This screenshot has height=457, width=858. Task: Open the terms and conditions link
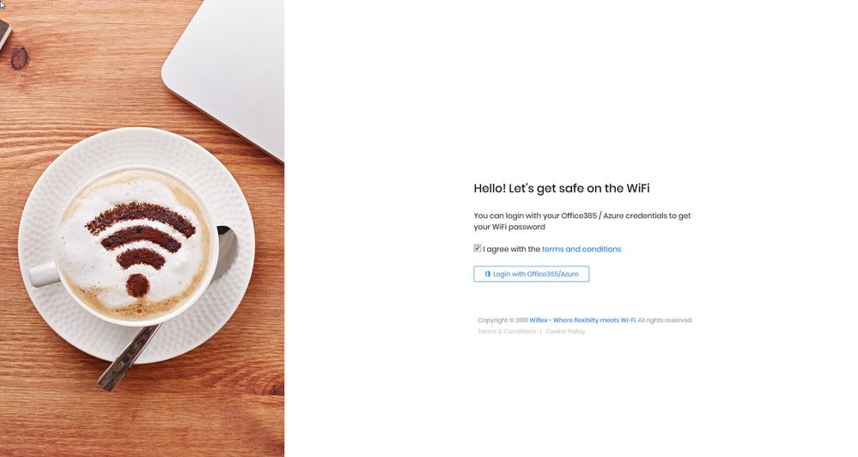click(581, 249)
